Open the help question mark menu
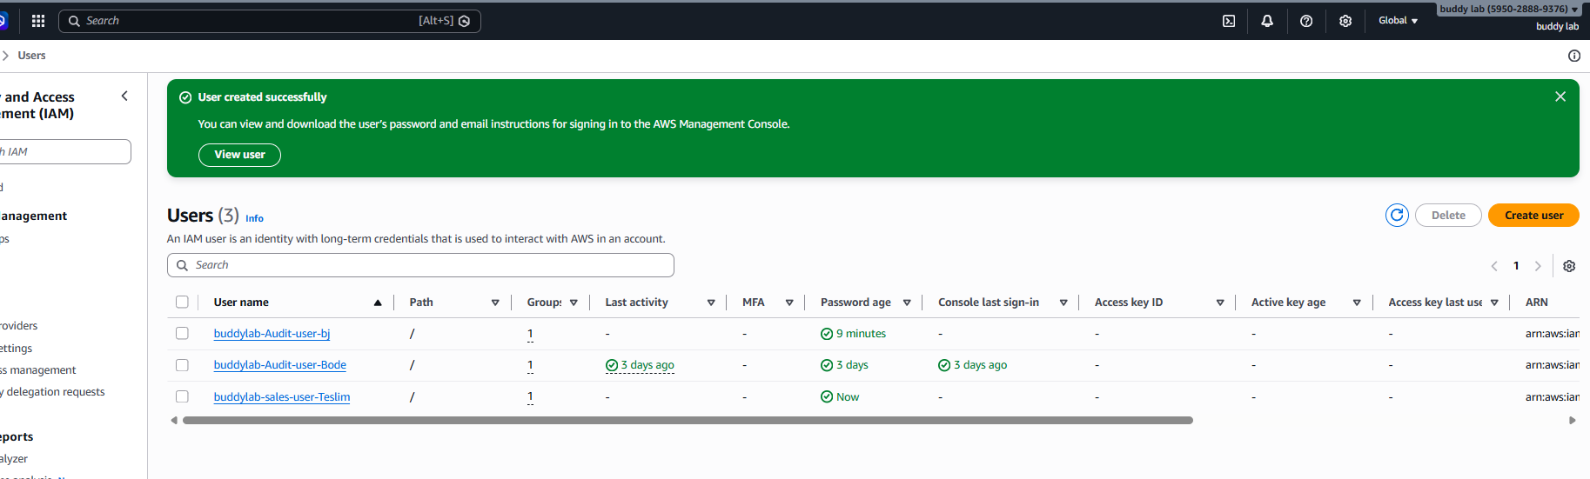This screenshot has width=1590, height=479. click(x=1306, y=21)
